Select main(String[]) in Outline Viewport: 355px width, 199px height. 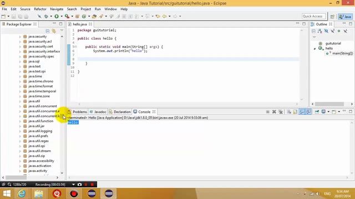[342, 54]
